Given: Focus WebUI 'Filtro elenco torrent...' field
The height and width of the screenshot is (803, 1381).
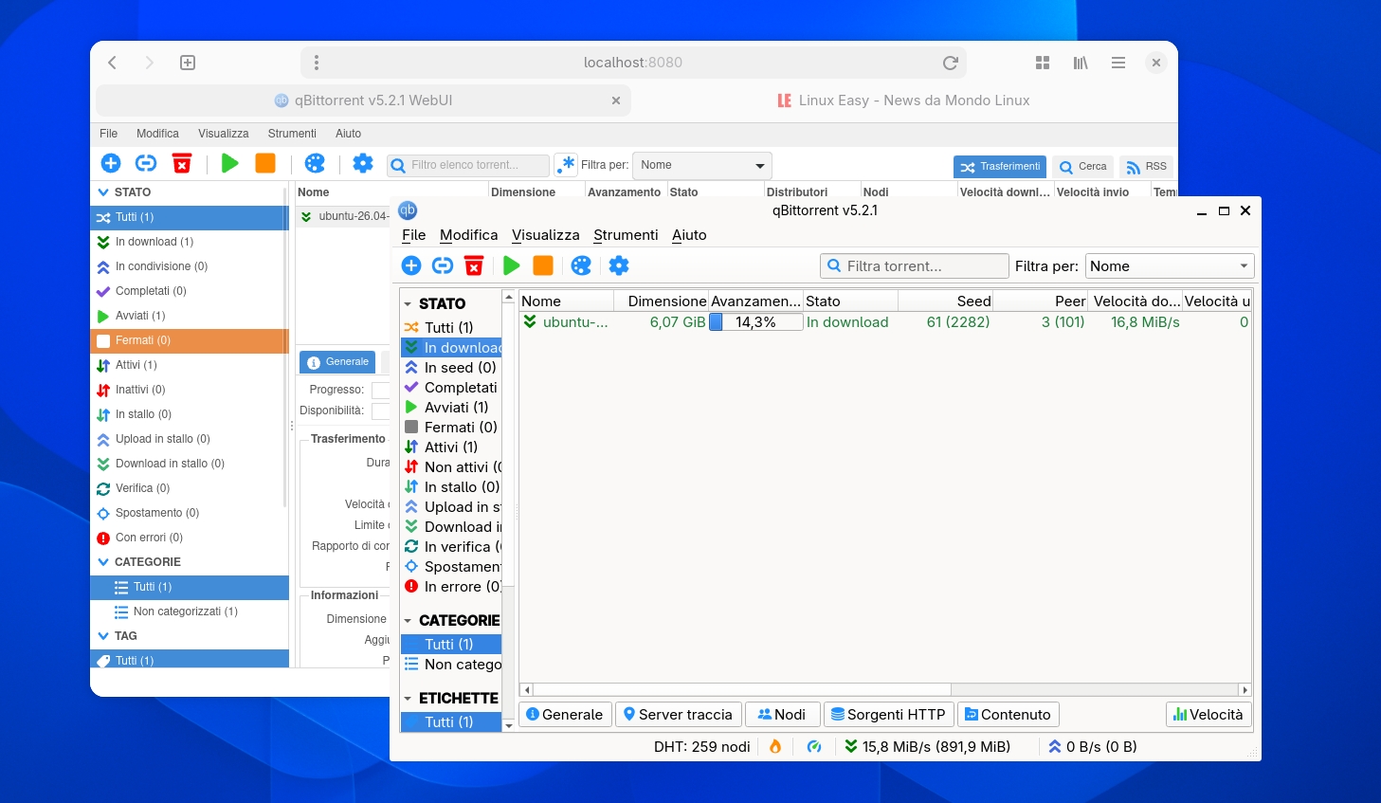Looking at the screenshot, I should (468, 165).
